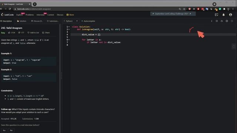Open the September LeetCoding Challenge 2021 banner
237x133 pixels.
coord(173,14)
